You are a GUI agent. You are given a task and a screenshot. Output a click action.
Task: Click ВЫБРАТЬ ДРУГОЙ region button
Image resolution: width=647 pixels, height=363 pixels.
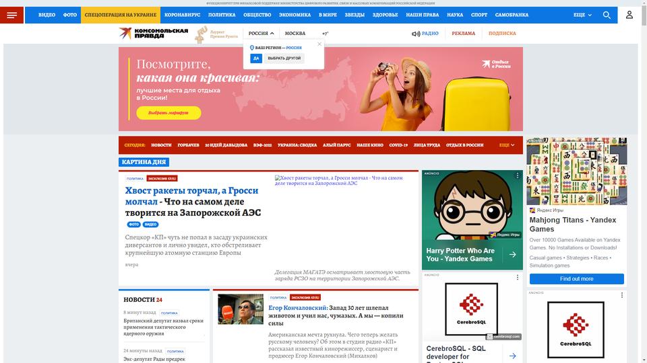pos(284,58)
